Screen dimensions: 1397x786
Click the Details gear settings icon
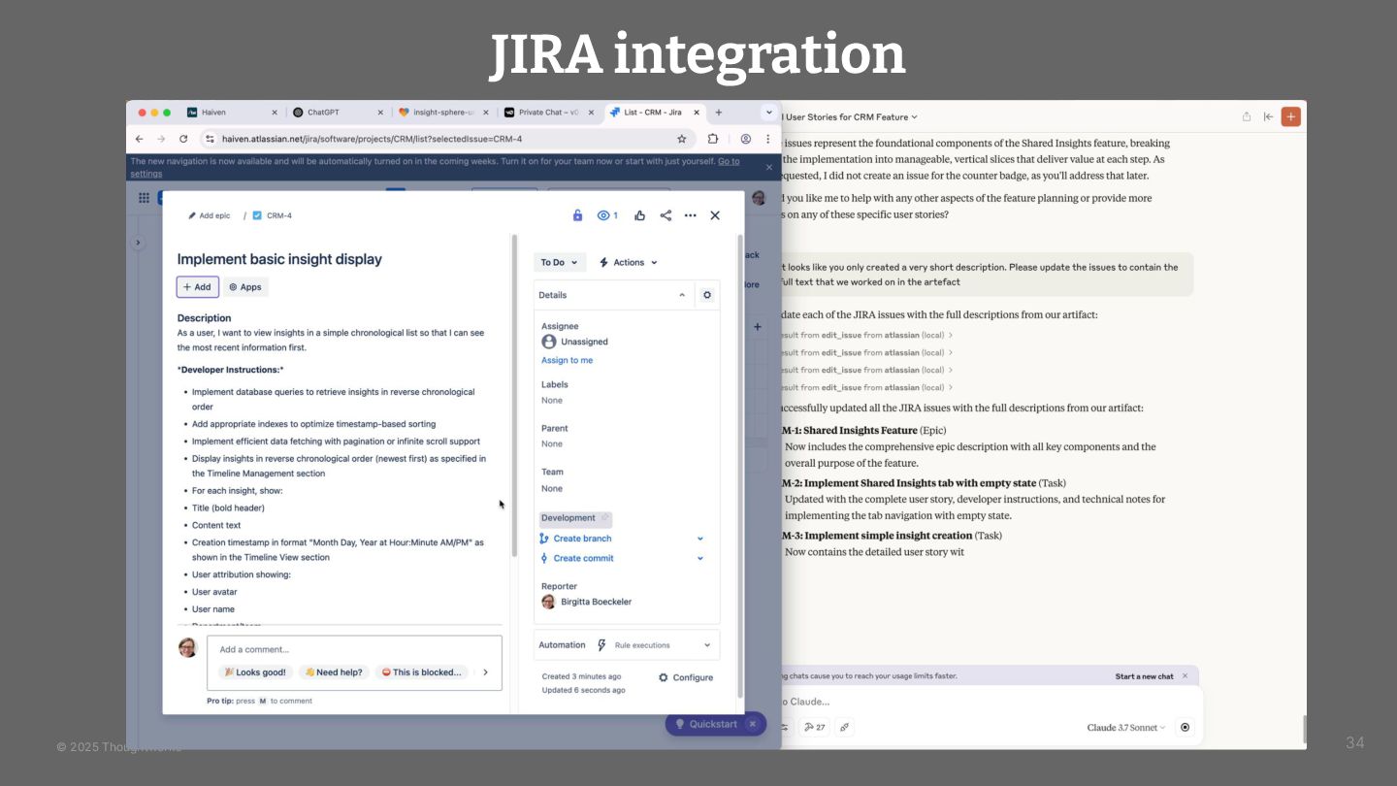click(707, 295)
